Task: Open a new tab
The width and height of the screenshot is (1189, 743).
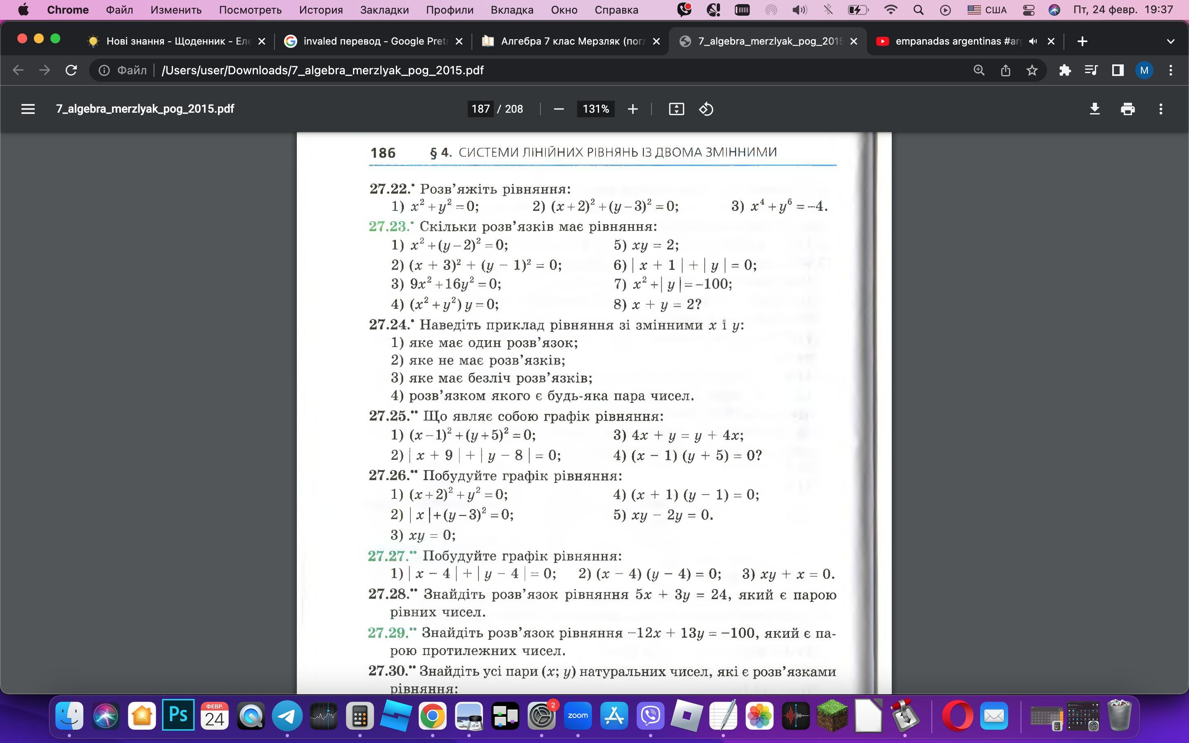Action: (1082, 41)
